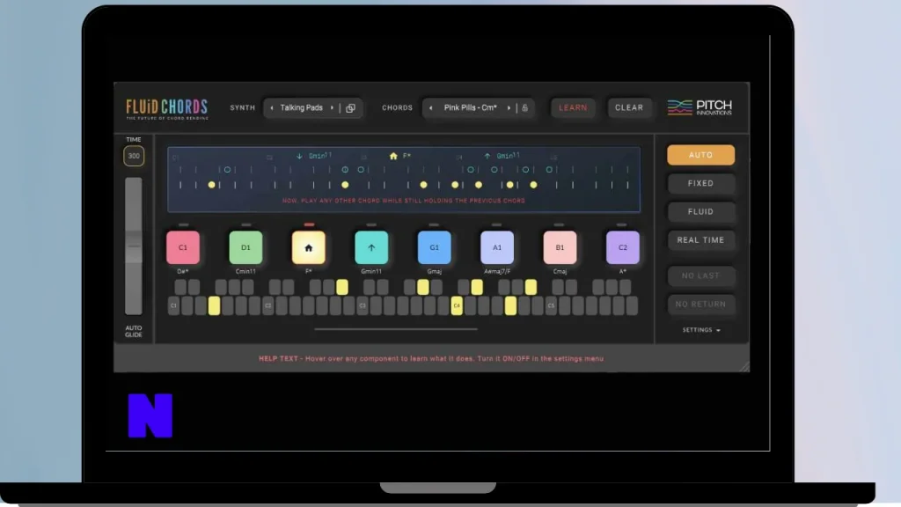The height and width of the screenshot is (507, 901).
Task: Go to previous chord set arrow
Action: (x=431, y=107)
